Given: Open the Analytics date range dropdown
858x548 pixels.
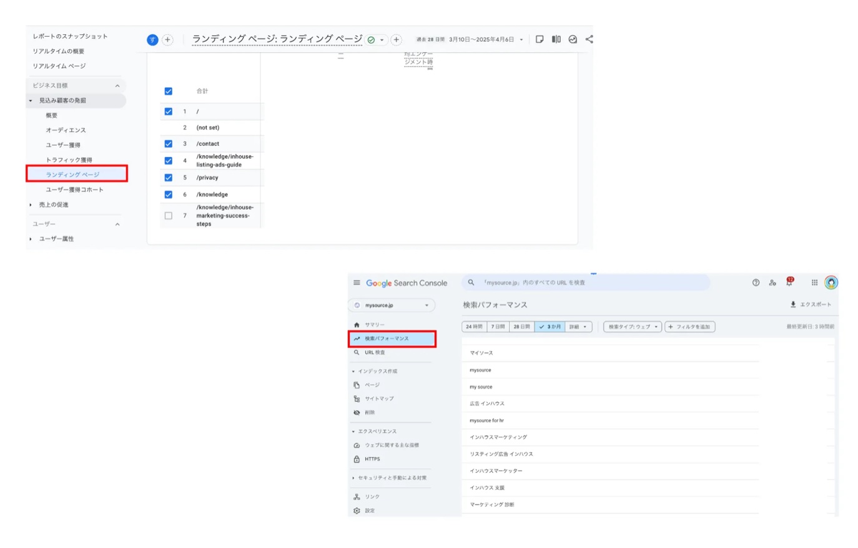Looking at the screenshot, I should coord(521,40).
